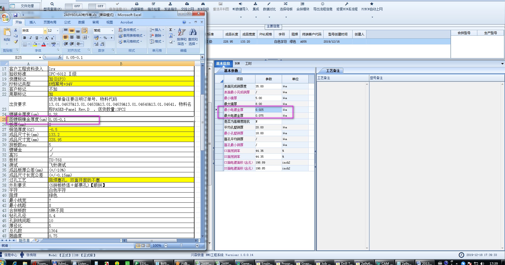
Task: Open Find and Select (查找和选择) binoculars
Action: coord(193,37)
